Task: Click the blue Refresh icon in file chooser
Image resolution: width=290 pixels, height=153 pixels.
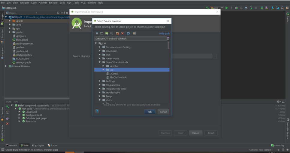Action: coord(128,33)
